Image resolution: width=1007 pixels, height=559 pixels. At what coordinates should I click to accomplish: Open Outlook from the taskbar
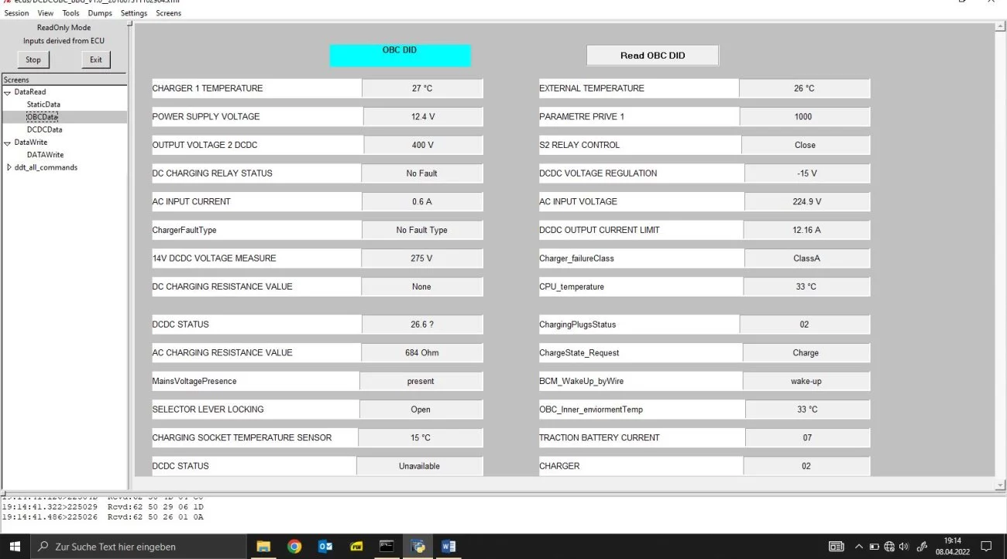point(325,547)
